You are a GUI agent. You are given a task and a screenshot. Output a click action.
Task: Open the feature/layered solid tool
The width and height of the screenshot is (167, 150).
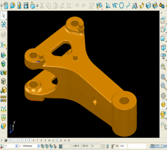click(x=155, y=6)
